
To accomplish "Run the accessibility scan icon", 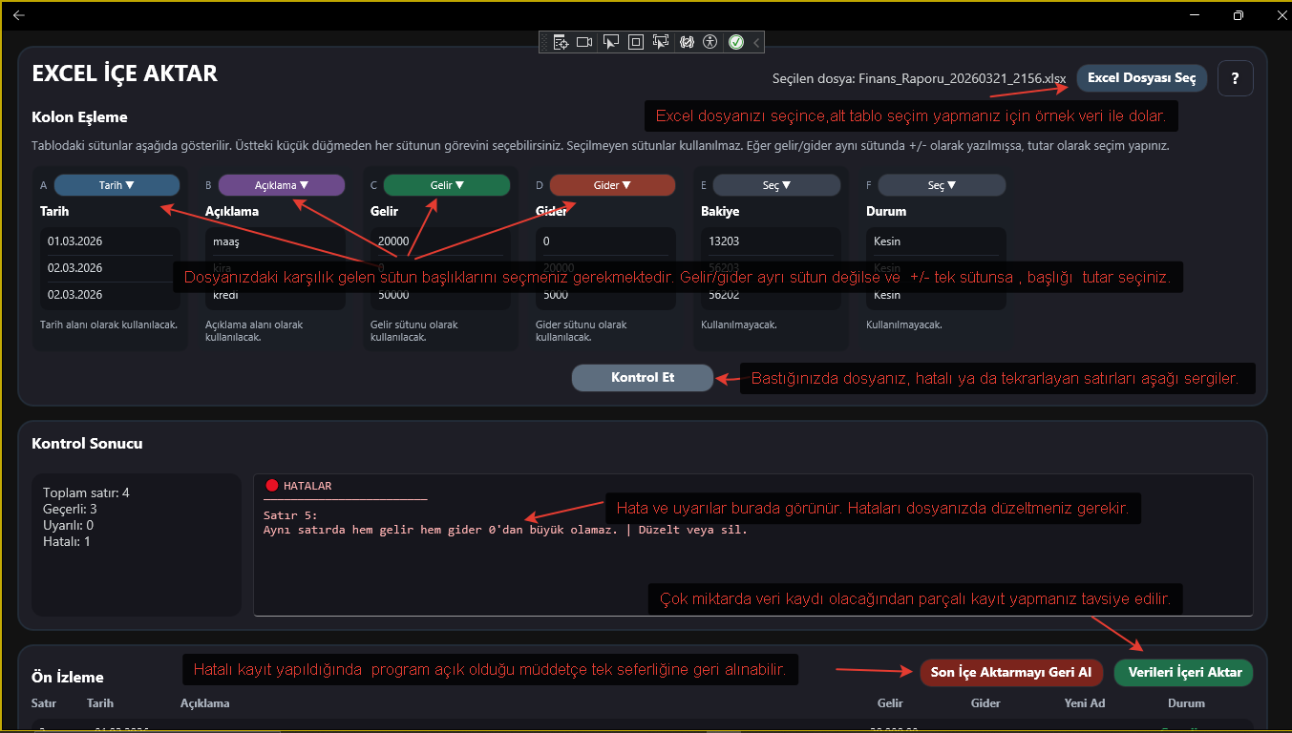I will (x=710, y=42).
